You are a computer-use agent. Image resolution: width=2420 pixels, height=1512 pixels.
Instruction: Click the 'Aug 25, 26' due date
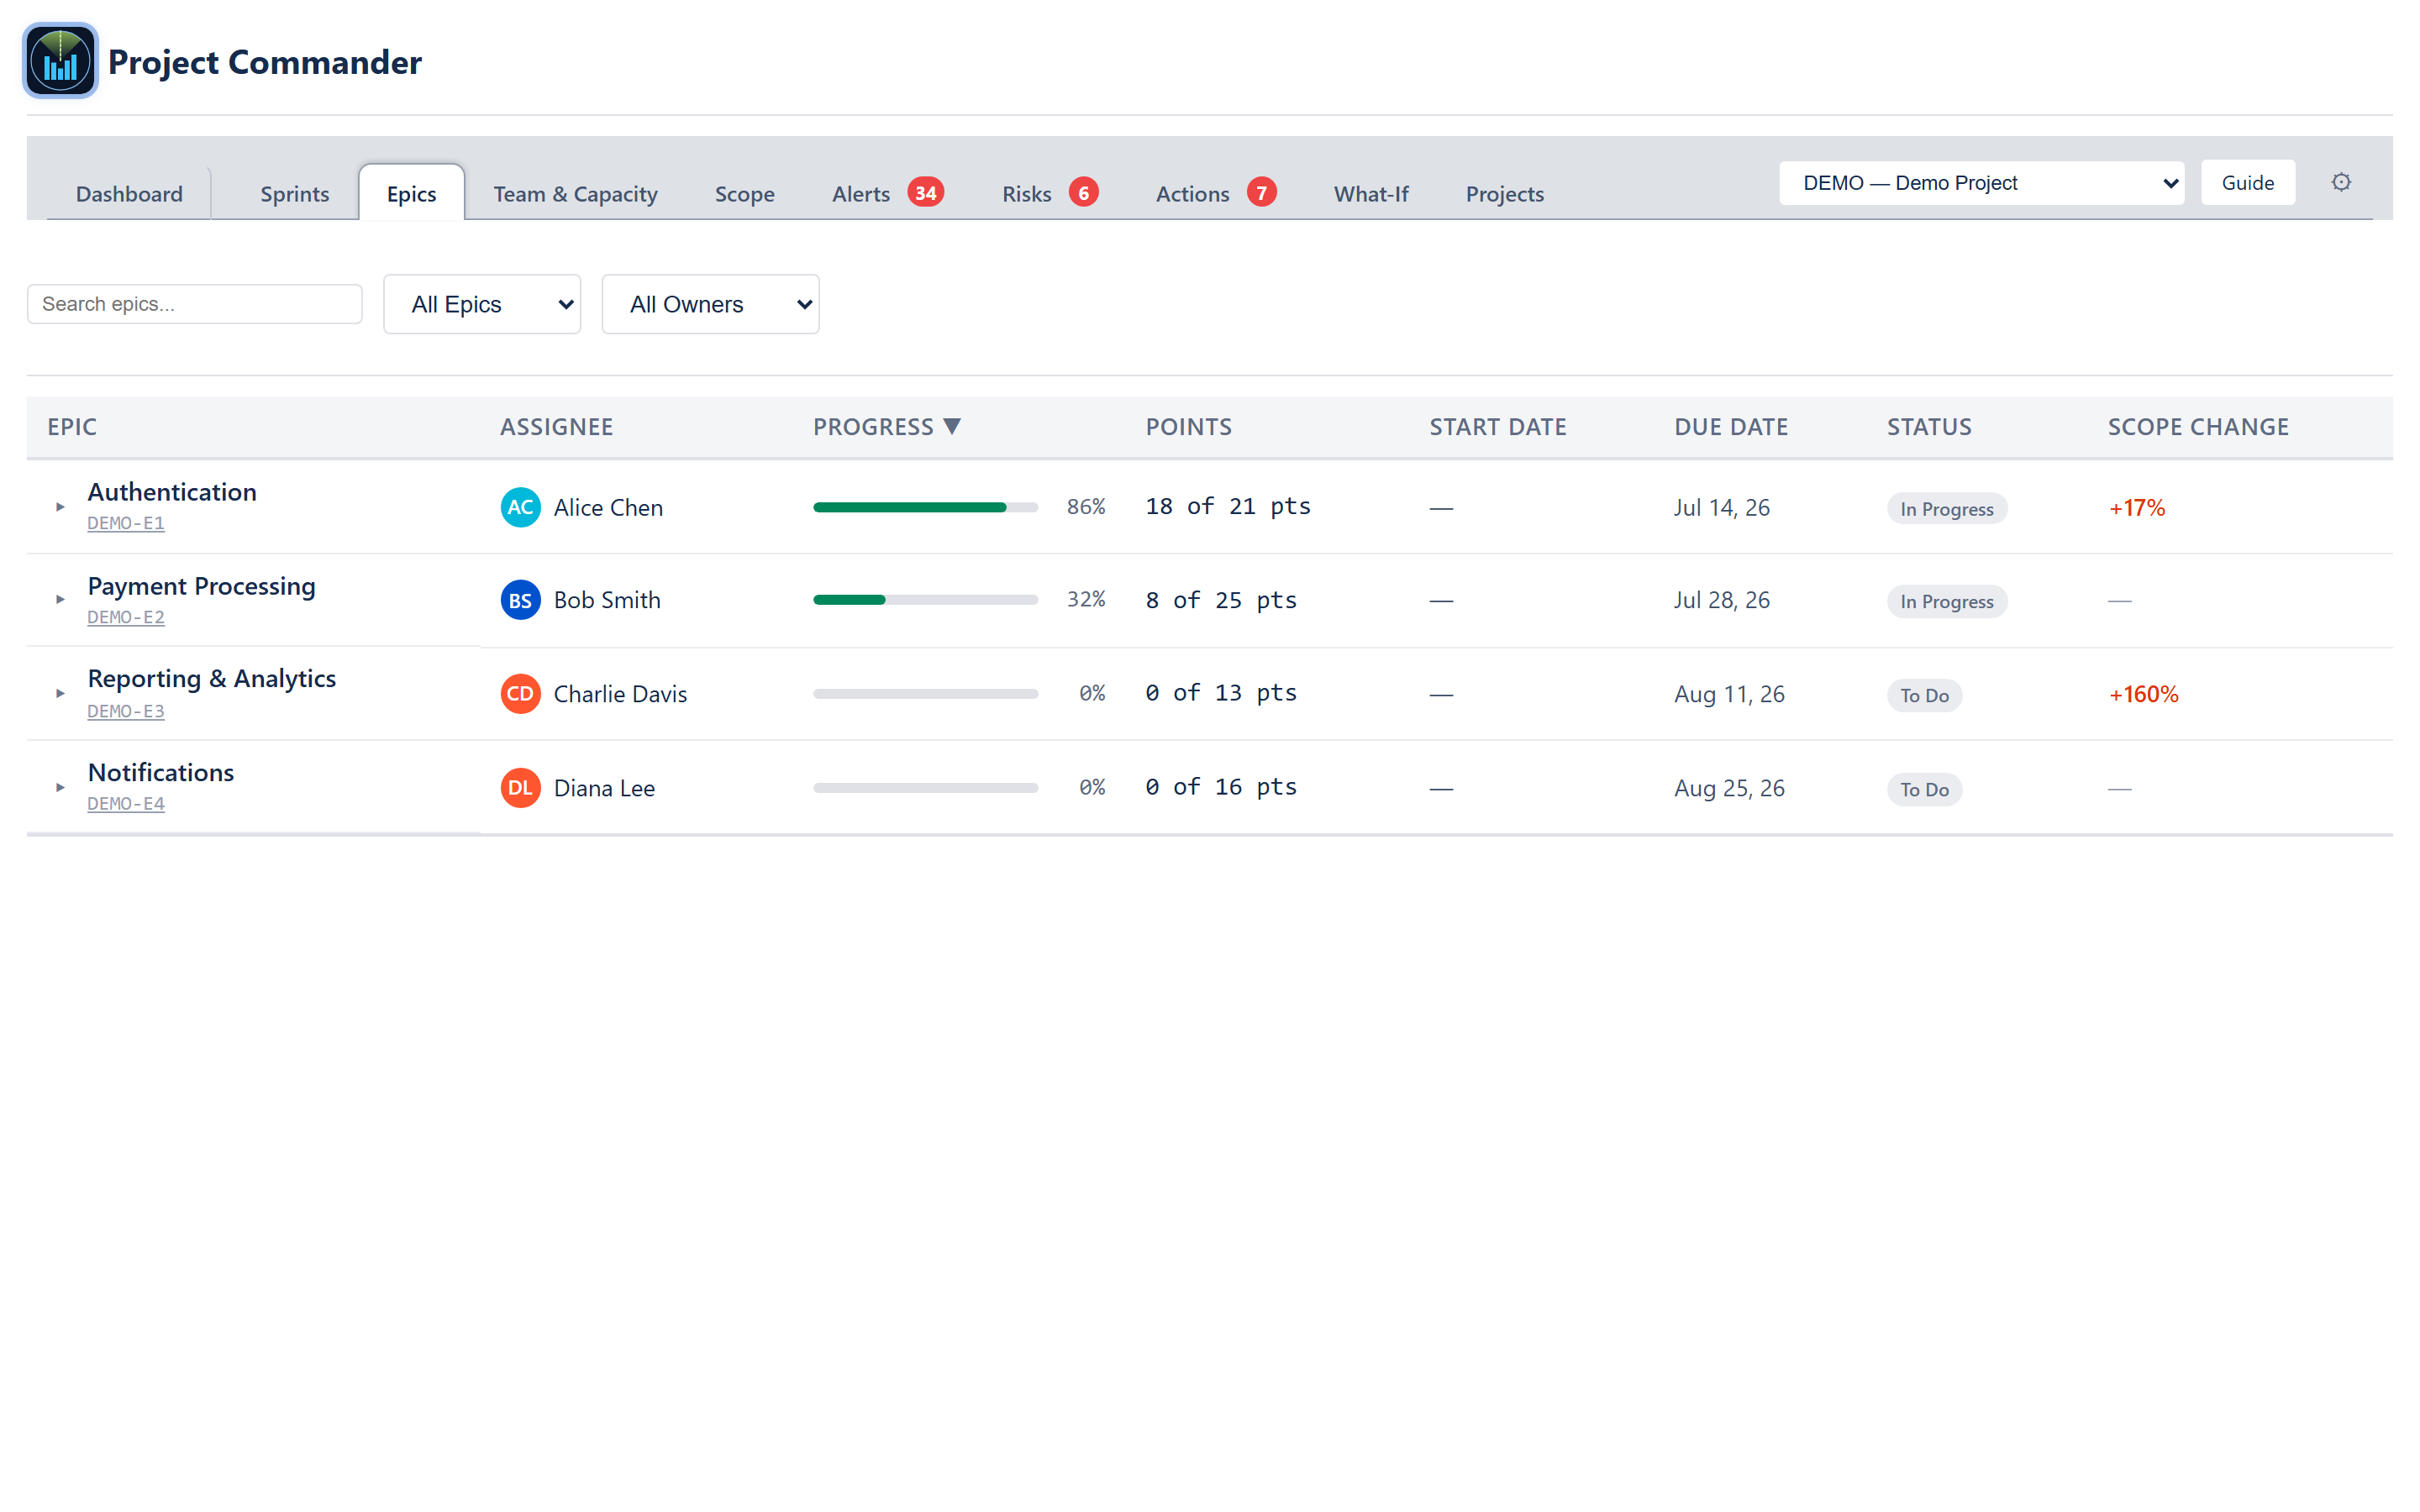pyautogui.click(x=1729, y=788)
